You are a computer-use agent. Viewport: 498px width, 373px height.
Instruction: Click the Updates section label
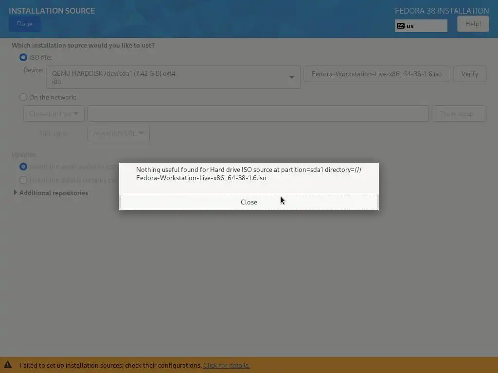point(24,155)
